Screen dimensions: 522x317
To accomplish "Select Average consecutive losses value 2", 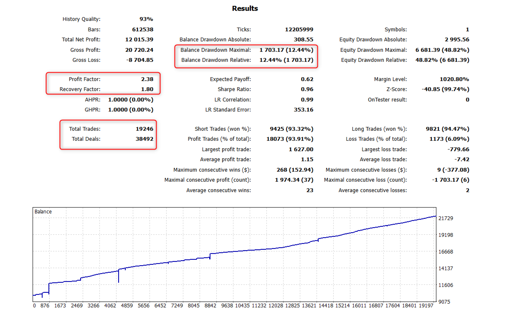I will tap(467, 190).
